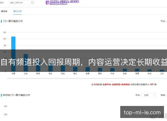The width and height of the screenshot is (167, 121).
Task: Click the 三农 axis label
Action: click(x=162, y=74)
